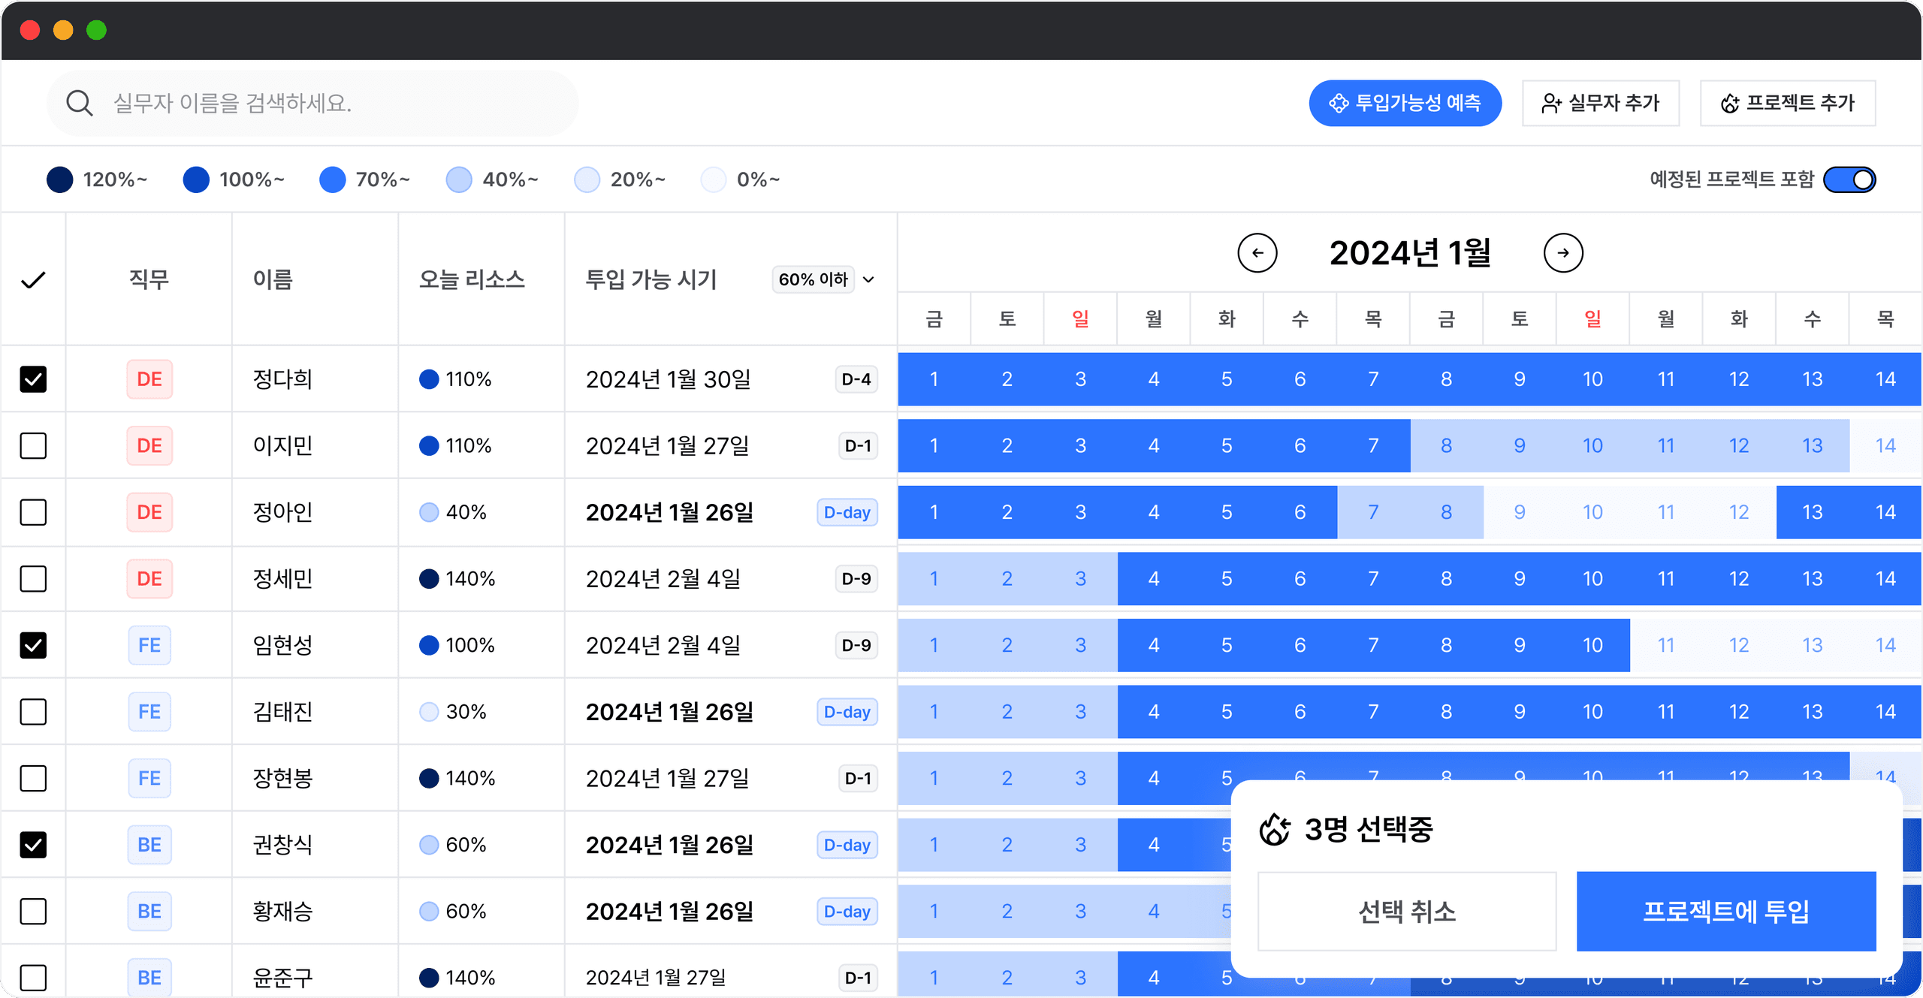Screen dimensions: 1923x998
Task: Uncheck the checkbox for 정다희
Action: coord(33,379)
